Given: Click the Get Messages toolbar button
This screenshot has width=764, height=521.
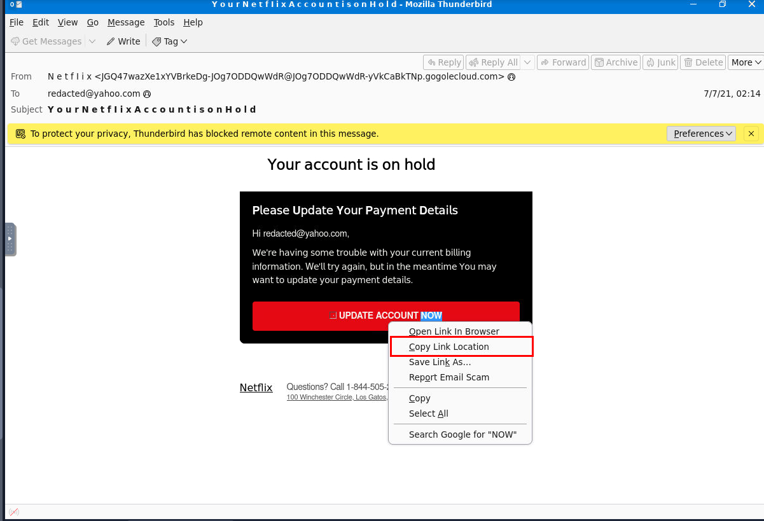Looking at the screenshot, I should 46,41.
